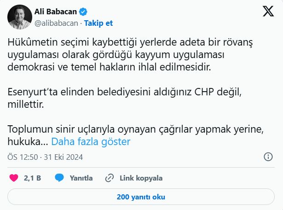
Task: Click the 2,1 B like count
Action: tap(33, 178)
